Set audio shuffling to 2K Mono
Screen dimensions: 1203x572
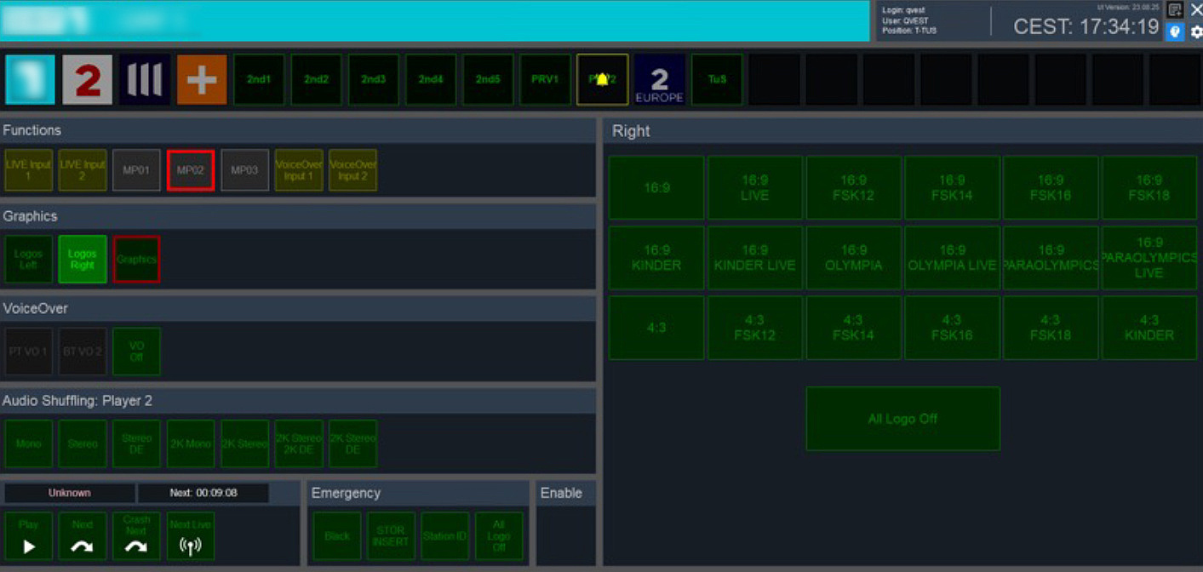(x=191, y=443)
